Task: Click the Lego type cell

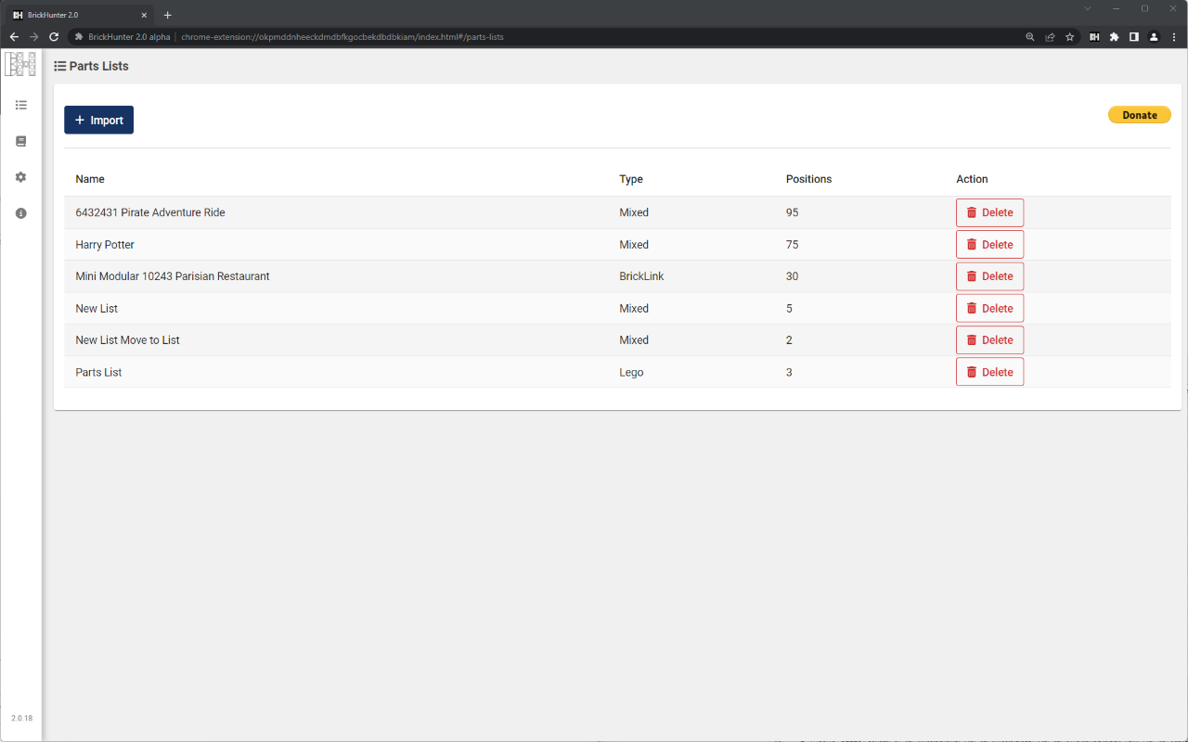Action: [631, 373]
